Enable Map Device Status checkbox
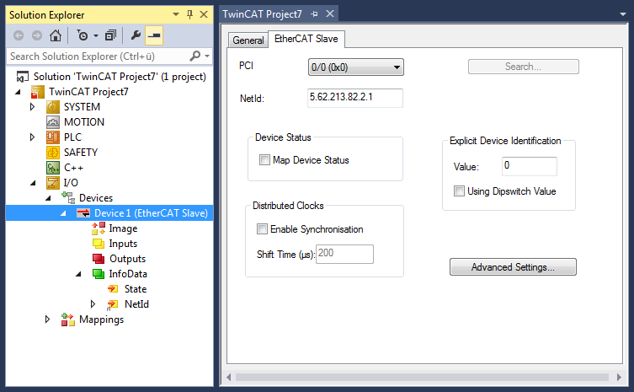Screen dimensions: 634x392 [264, 159]
